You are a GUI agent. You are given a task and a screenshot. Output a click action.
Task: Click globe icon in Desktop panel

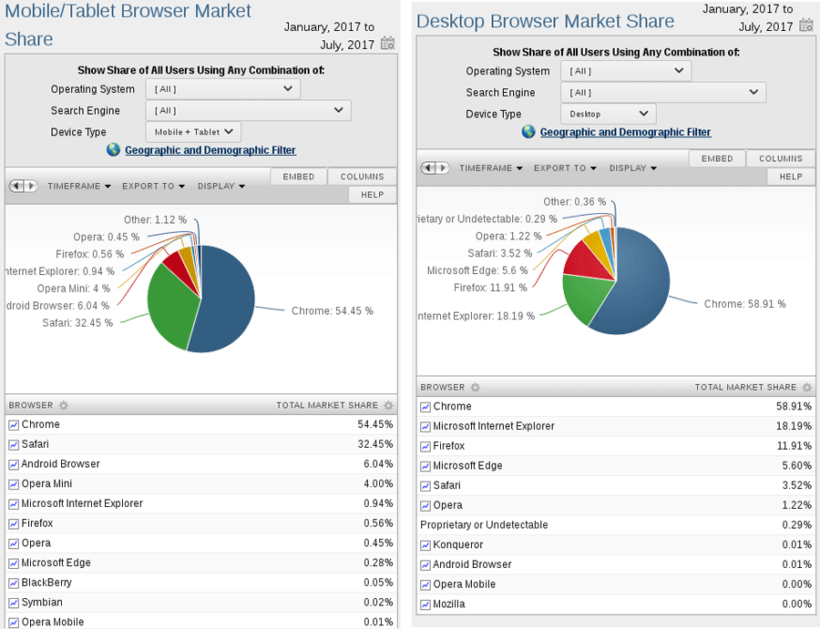click(528, 132)
